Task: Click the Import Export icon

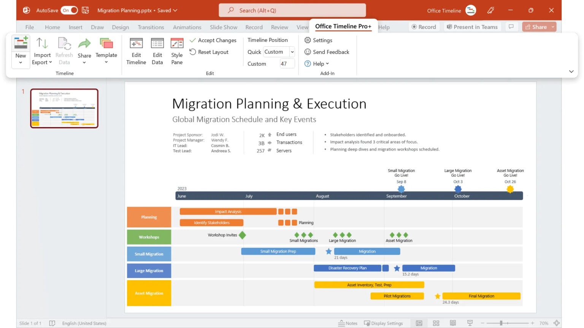Action: tap(42, 44)
